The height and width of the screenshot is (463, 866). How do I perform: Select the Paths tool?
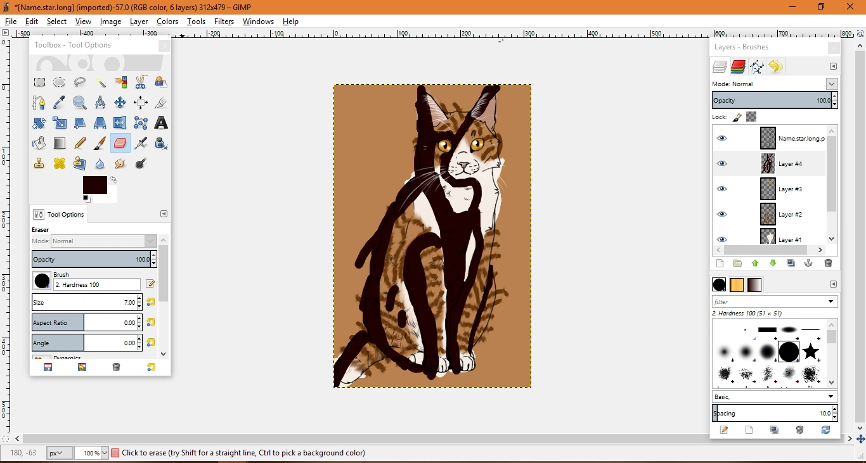39,103
